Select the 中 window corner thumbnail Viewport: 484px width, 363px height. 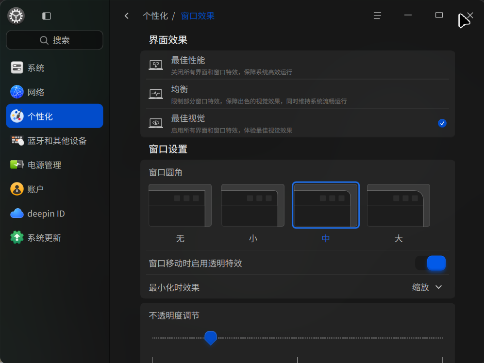pos(326,205)
